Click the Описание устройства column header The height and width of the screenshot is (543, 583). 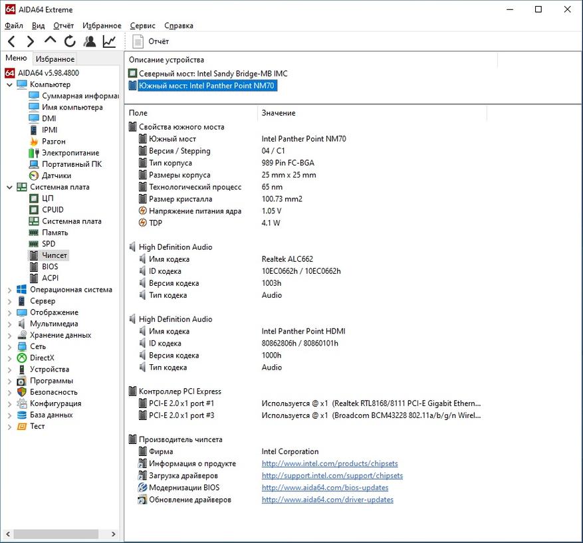[311, 60]
